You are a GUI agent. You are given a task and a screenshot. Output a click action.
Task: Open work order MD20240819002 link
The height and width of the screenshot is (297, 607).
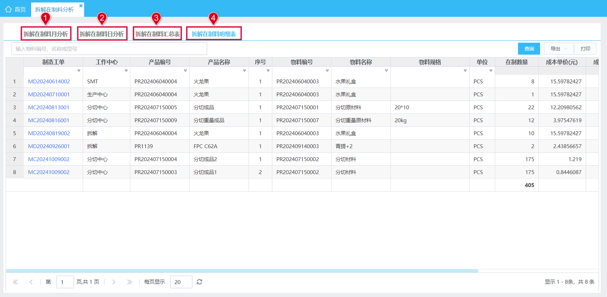49,133
